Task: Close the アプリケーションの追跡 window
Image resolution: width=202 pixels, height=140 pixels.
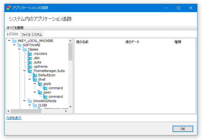Action: click(x=191, y=8)
